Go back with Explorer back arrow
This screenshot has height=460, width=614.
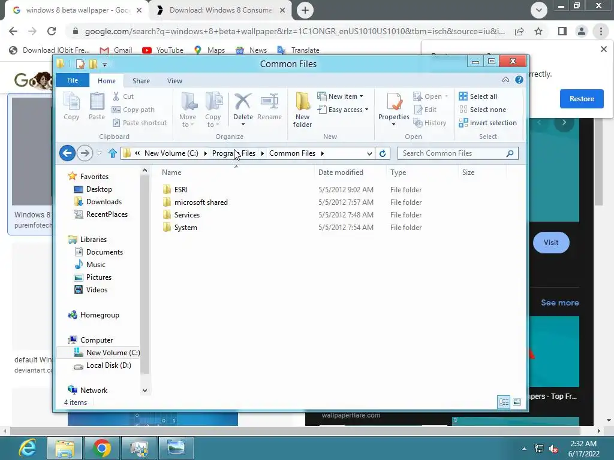click(67, 153)
